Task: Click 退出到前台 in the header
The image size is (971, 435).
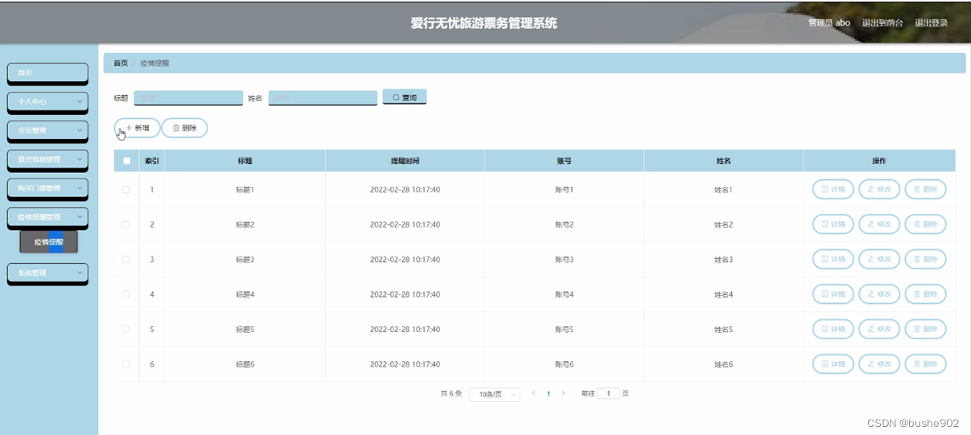Action: point(883,23)
